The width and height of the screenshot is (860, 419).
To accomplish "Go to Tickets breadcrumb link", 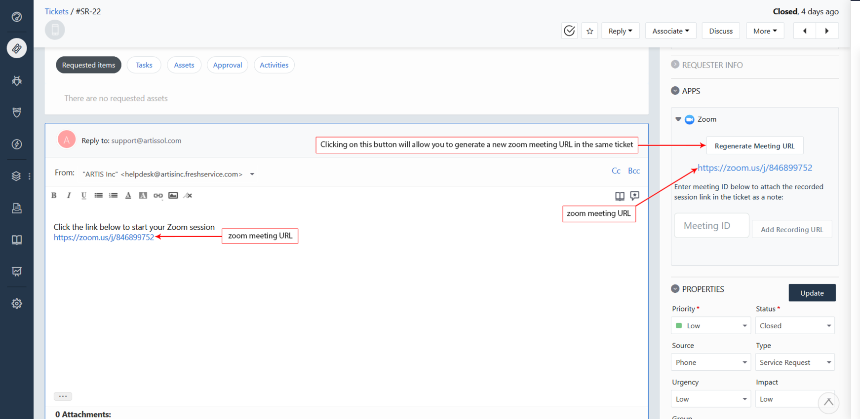I will [57, 11].
